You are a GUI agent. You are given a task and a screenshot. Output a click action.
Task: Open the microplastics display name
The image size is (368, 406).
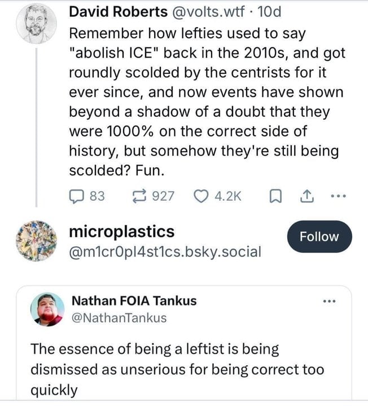[121, 231]
